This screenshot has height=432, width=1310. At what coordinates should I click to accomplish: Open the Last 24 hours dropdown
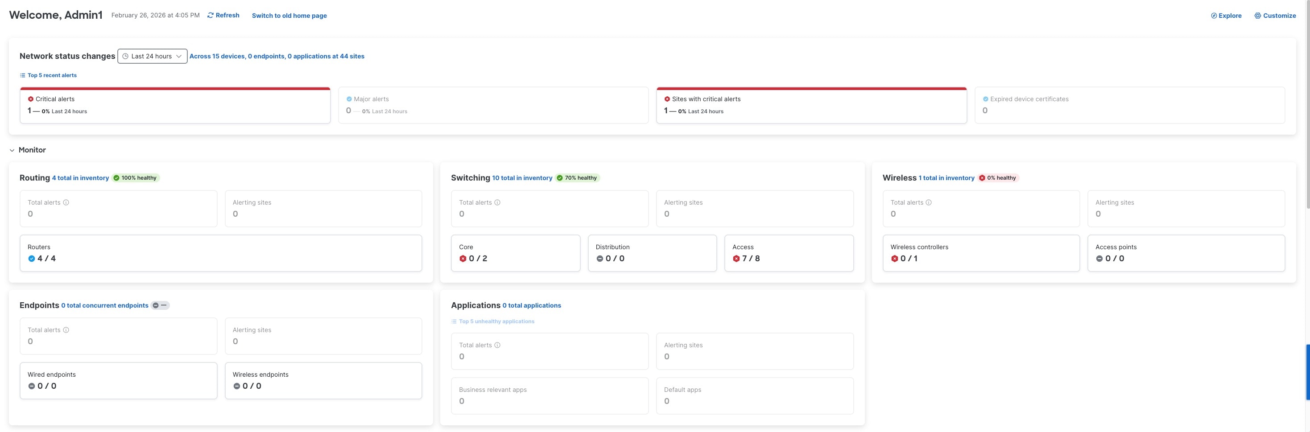[x=152, y=56]
